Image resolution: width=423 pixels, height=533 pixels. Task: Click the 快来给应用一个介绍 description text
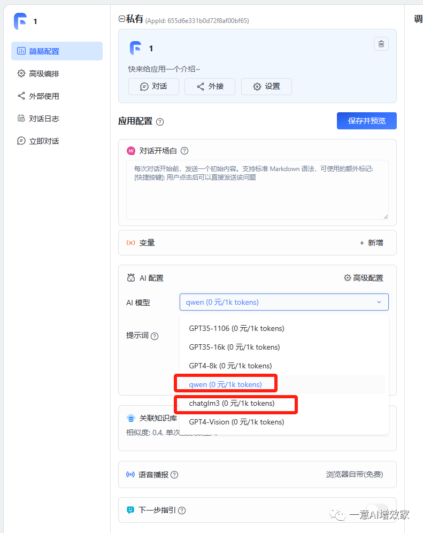164,69
